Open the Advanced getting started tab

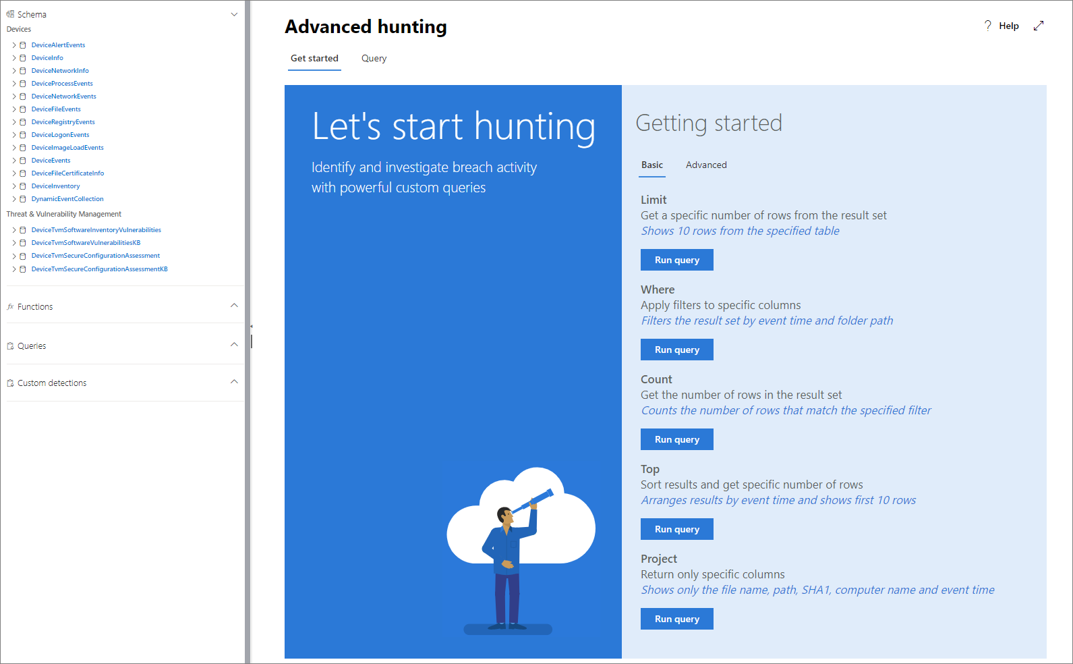(x=706, y=165)
